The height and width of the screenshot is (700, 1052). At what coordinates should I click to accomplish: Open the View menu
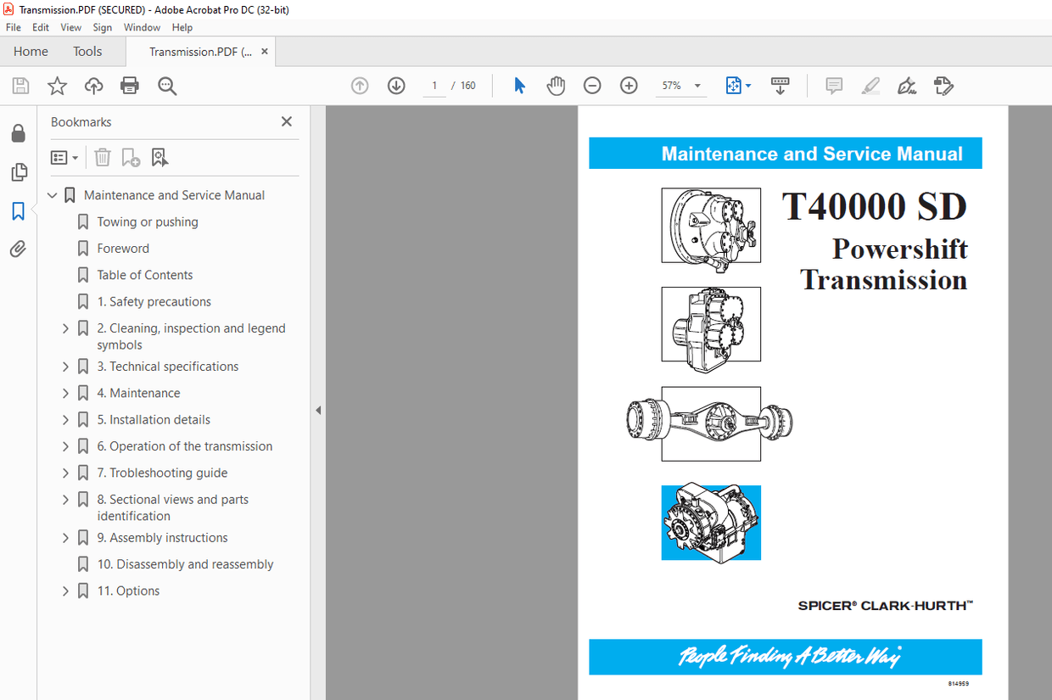coord(70,27)
